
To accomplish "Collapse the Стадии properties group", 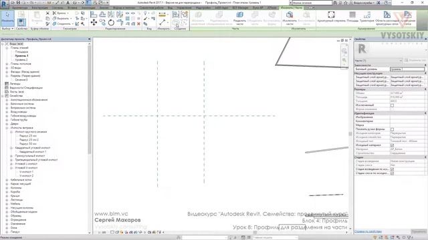I will [425, 157].
